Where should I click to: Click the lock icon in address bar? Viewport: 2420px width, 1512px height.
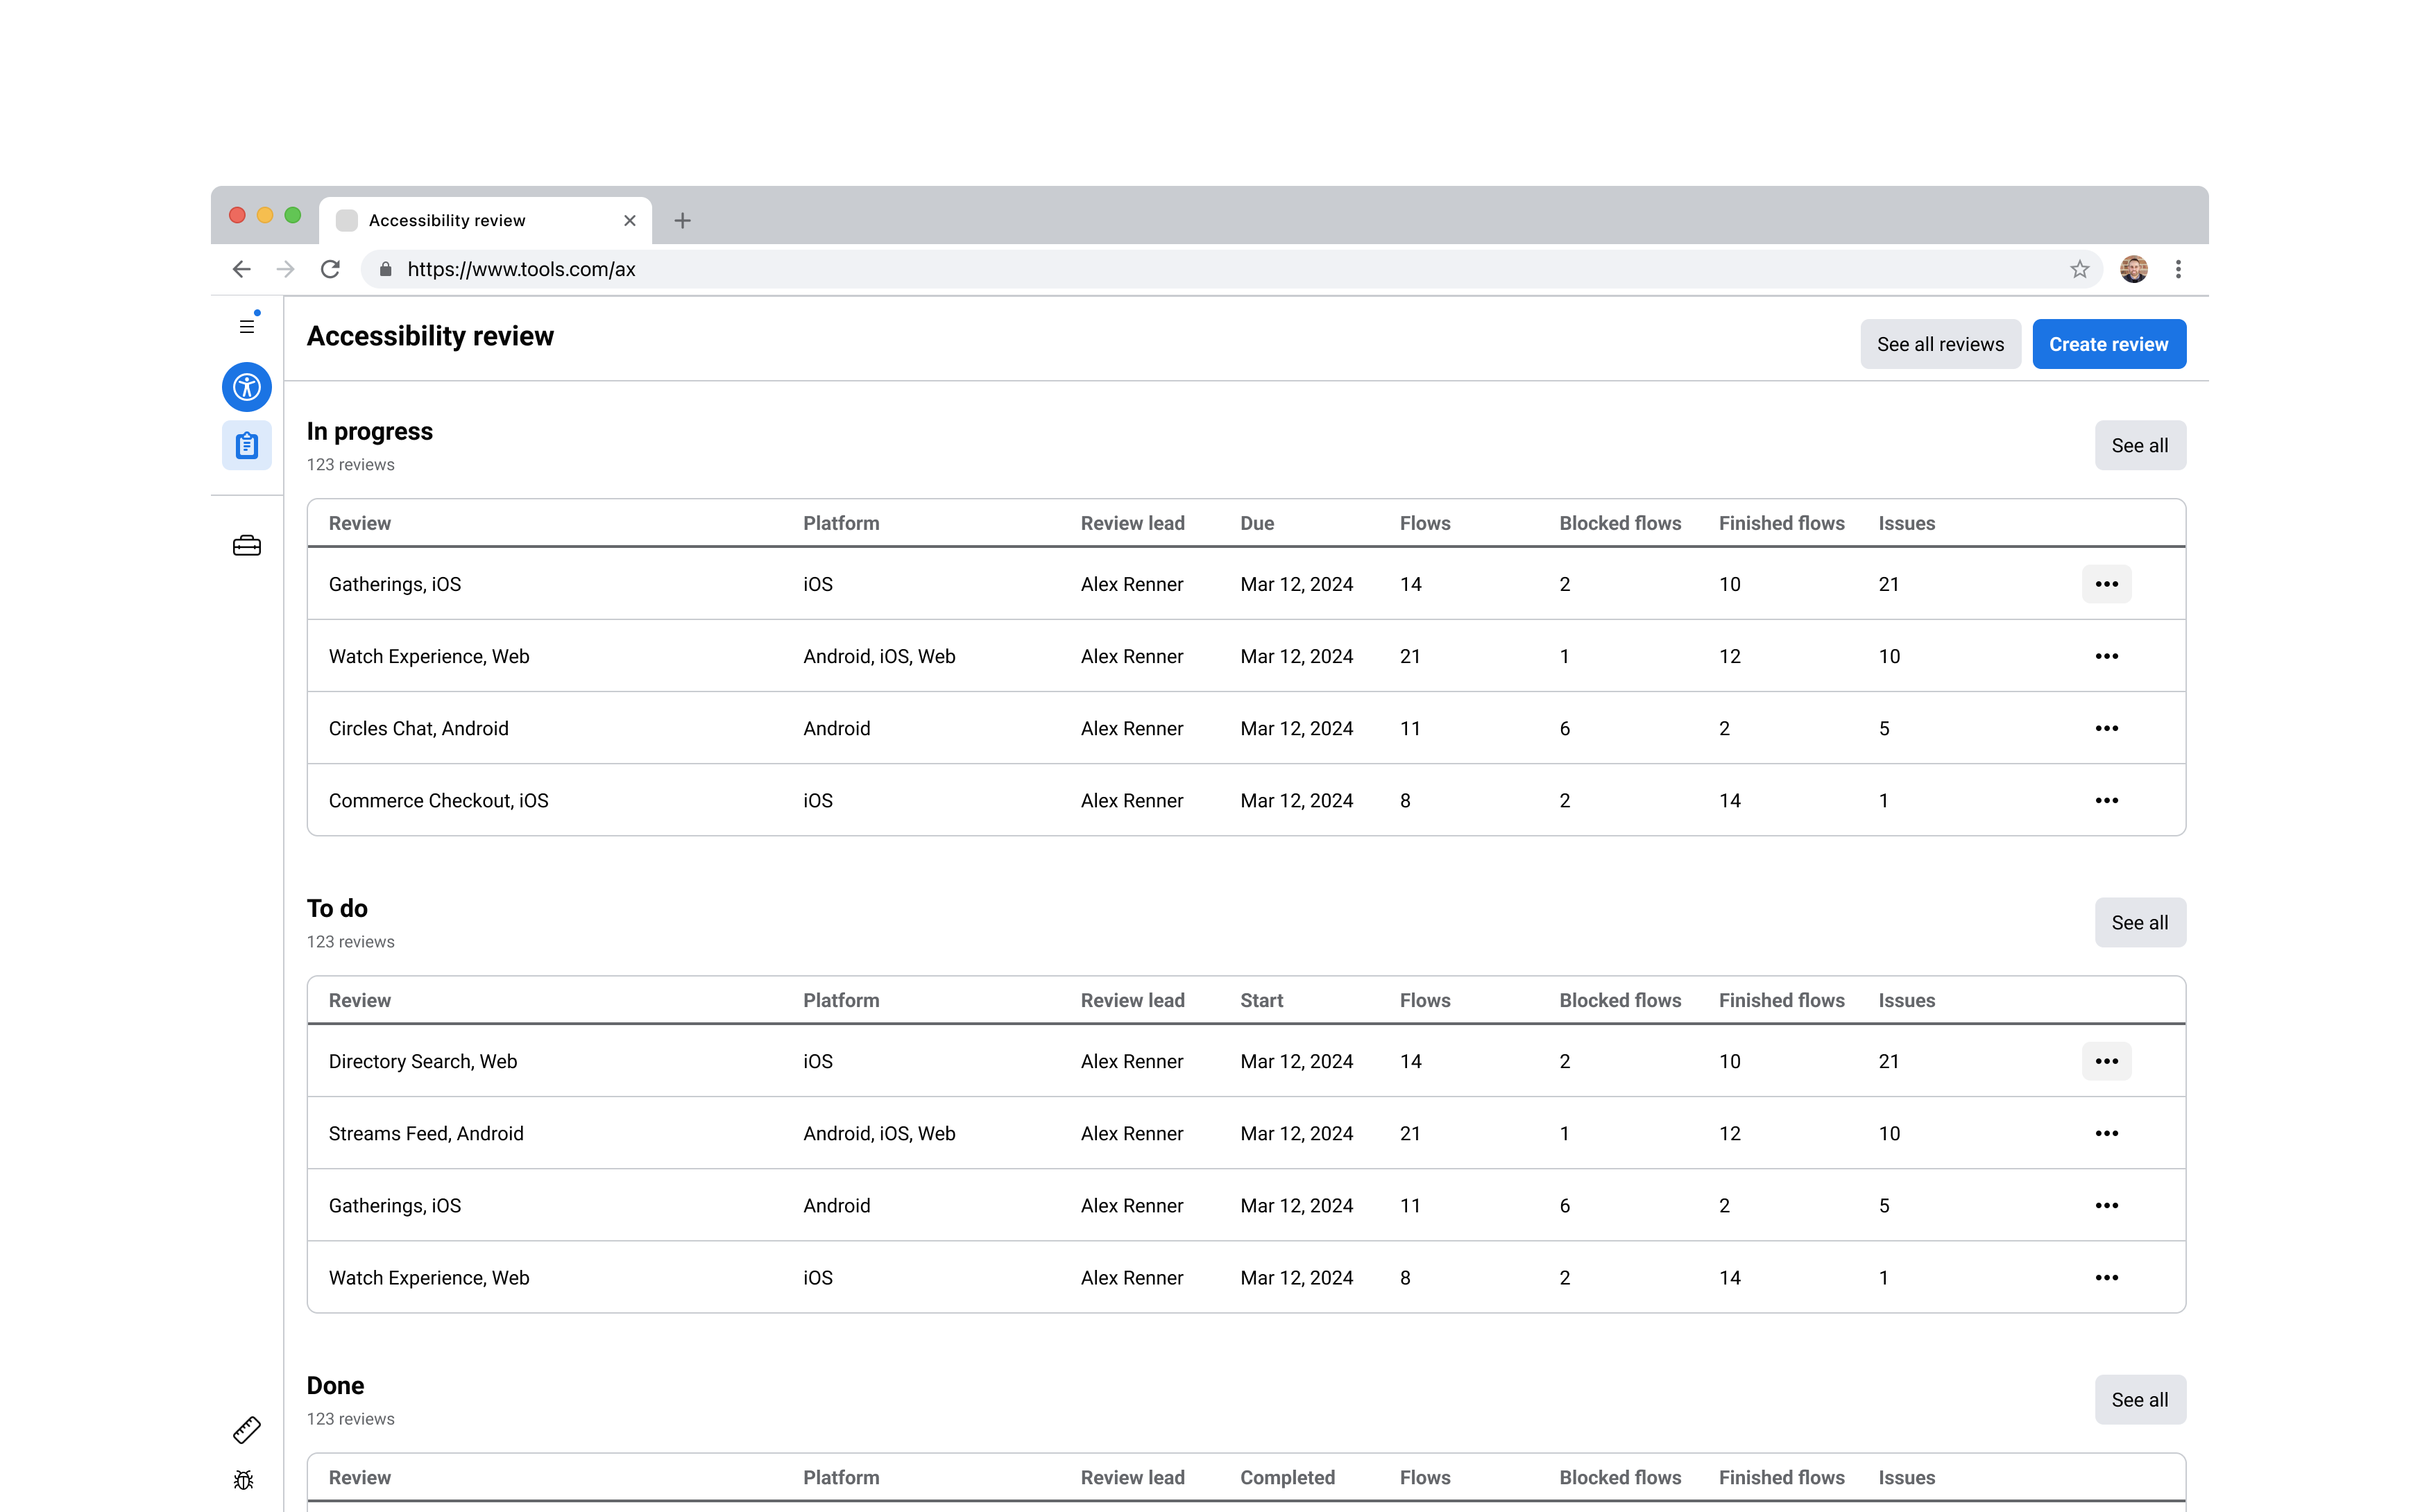[x=385, y=269]
